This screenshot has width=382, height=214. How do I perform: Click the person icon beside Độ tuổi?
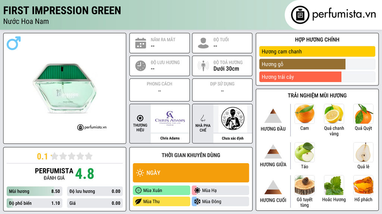203,43
